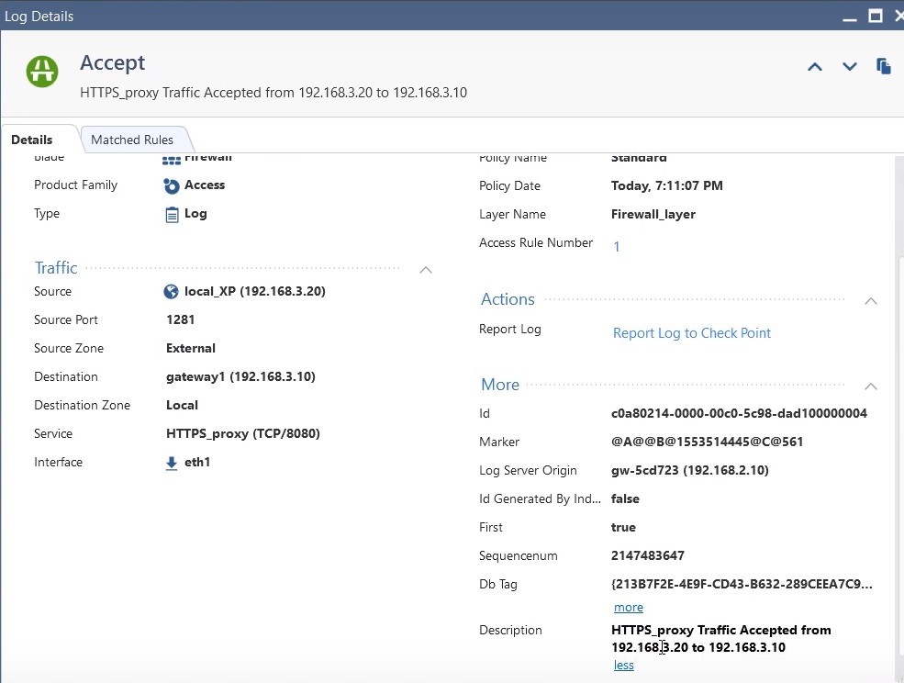Go to next log with down arrow

pos(850,66)
